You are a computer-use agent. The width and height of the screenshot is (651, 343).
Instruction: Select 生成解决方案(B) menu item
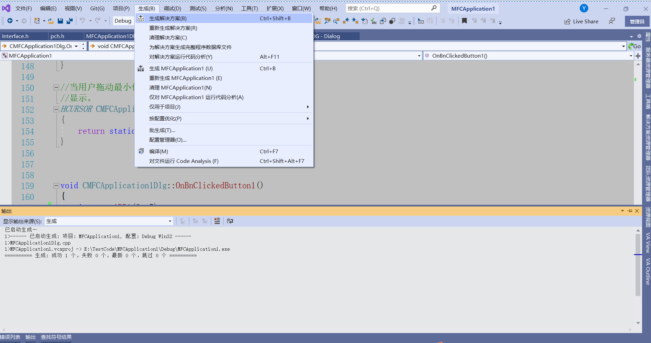(224, 19)
